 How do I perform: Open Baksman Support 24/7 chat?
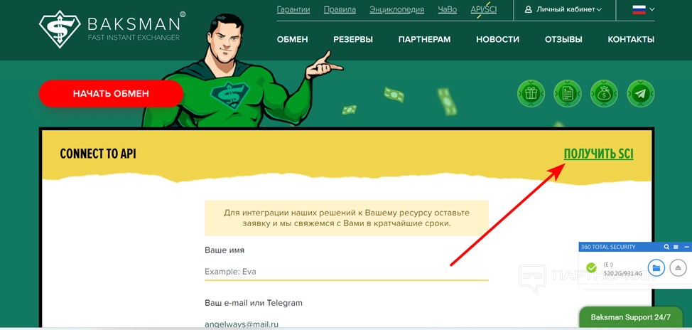click(630, 317)
